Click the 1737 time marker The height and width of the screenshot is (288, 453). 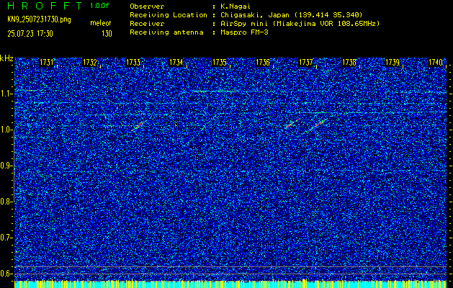pos(306,62)
